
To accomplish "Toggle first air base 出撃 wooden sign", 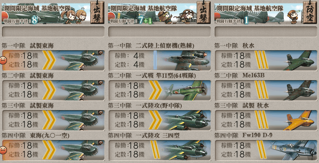I will 97,12.
